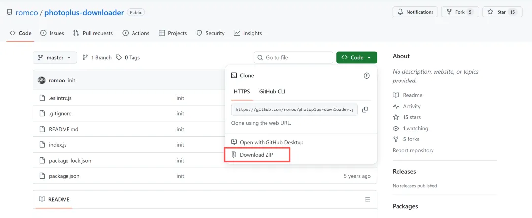Copy the clone URL to clipboard
The height and width of the screenshot is (218, 532).
point(365,109)
